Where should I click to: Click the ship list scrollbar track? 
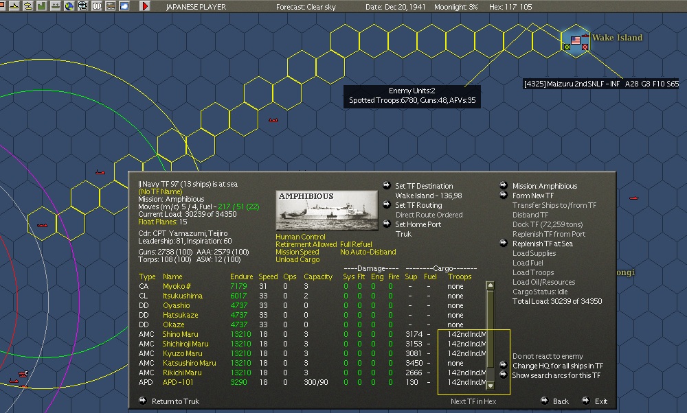491,335
